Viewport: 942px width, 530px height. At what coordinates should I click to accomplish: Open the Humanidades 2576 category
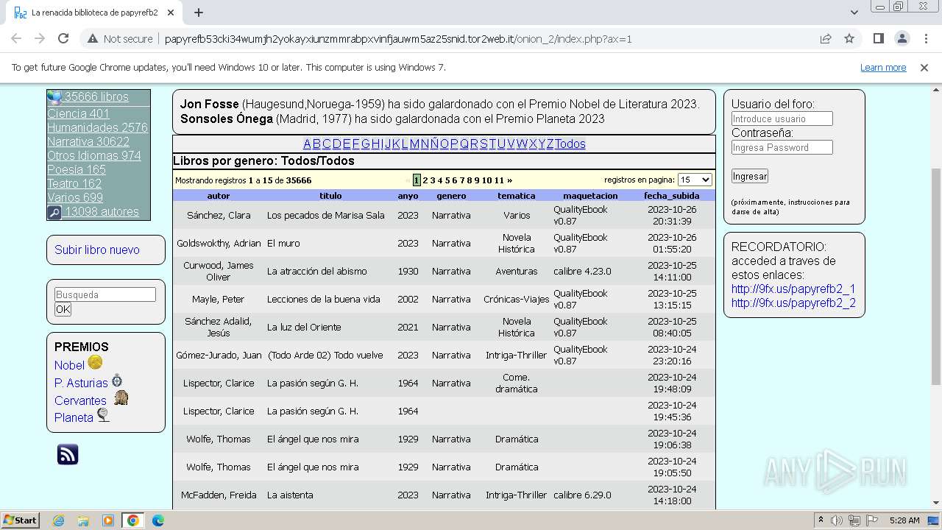point(97,127)
